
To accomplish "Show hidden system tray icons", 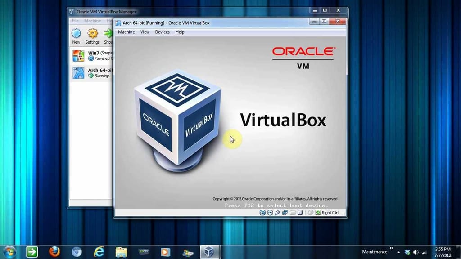I will (x=398, y=252).
